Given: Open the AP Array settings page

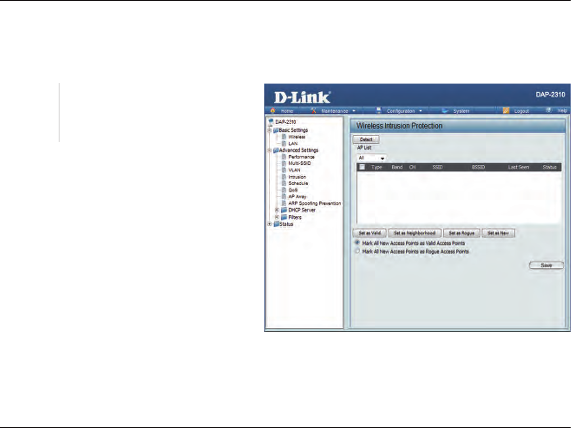Looking at the screenshot, I should point(297,197).
